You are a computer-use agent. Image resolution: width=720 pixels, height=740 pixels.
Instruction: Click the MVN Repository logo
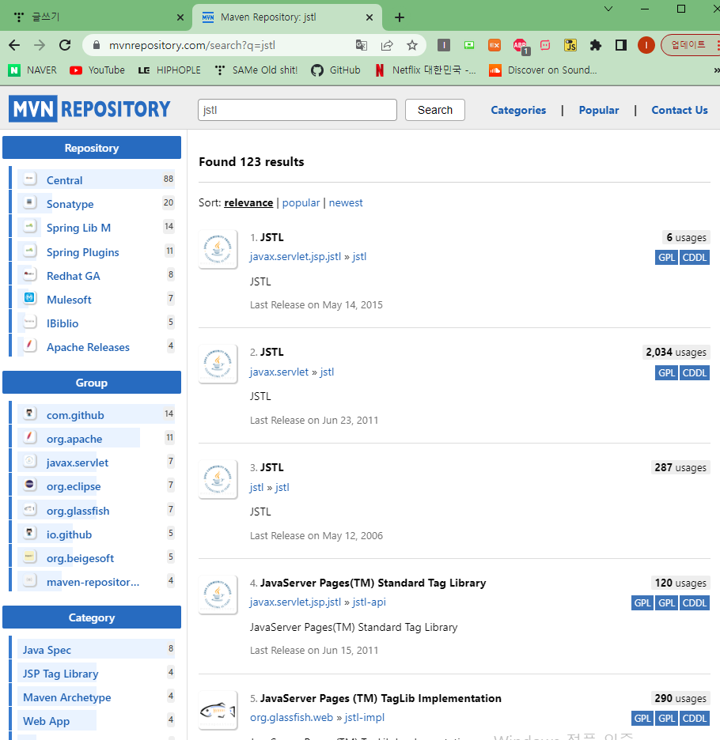point(89,109)
